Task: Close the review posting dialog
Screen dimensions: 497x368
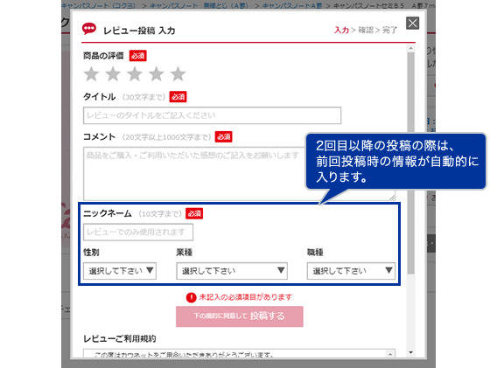Action: click(x=412, y=23)
